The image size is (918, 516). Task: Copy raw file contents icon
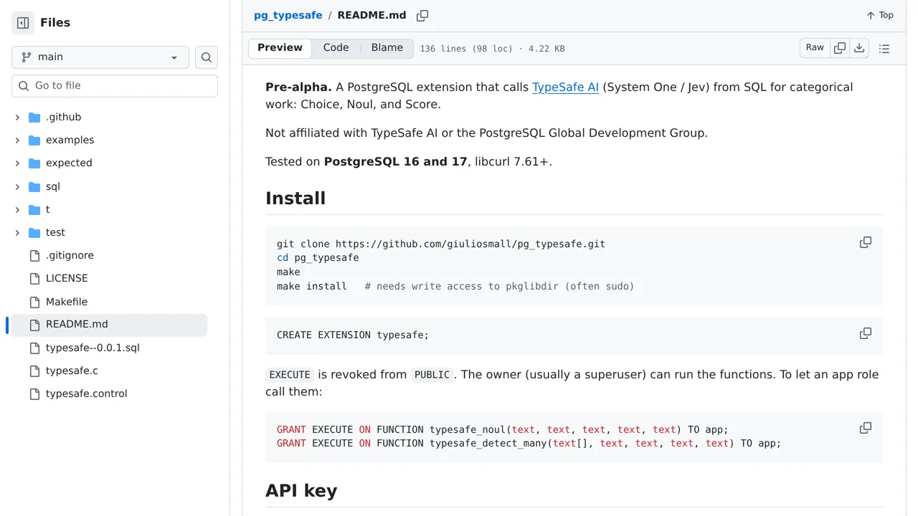click(x=840, y=48)
